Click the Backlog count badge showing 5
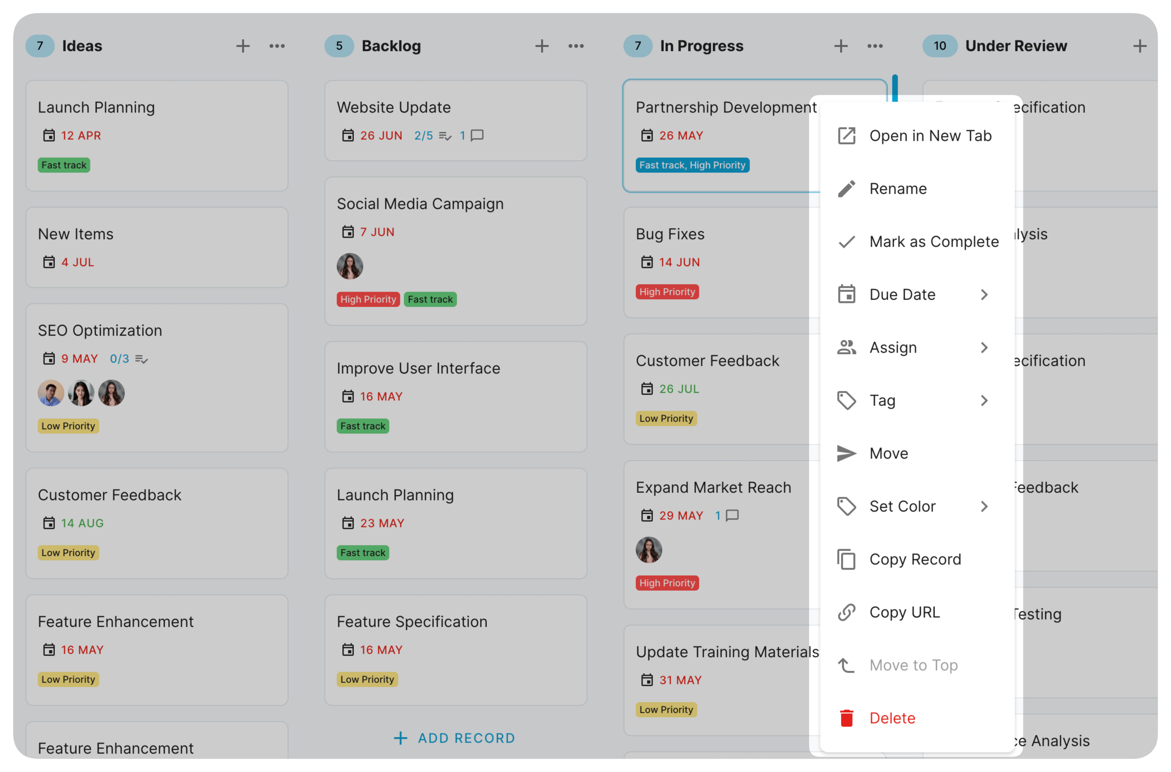 [x=339, y=46]
